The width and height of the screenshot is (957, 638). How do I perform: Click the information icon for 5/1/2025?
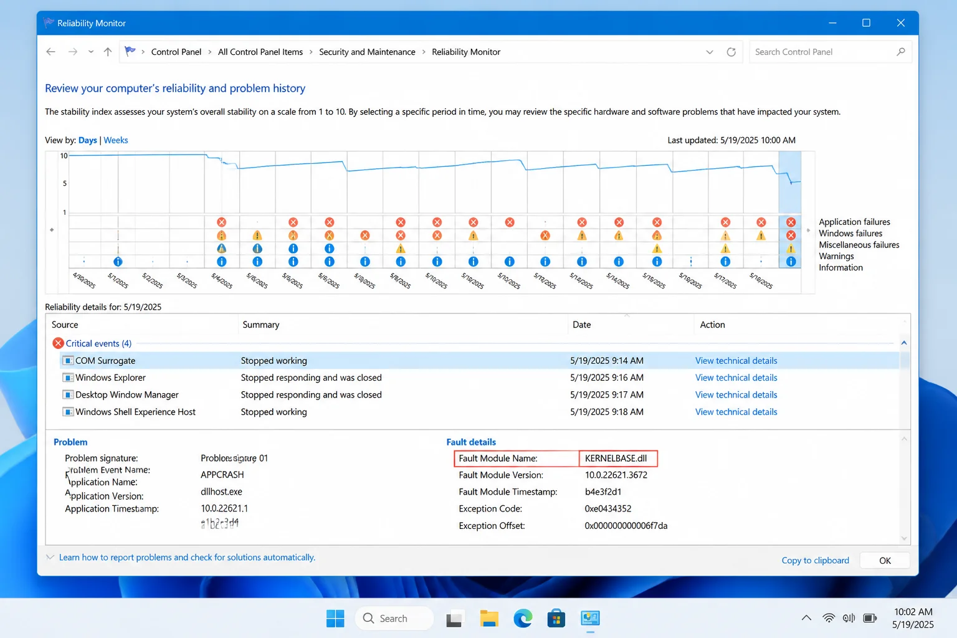118,262
